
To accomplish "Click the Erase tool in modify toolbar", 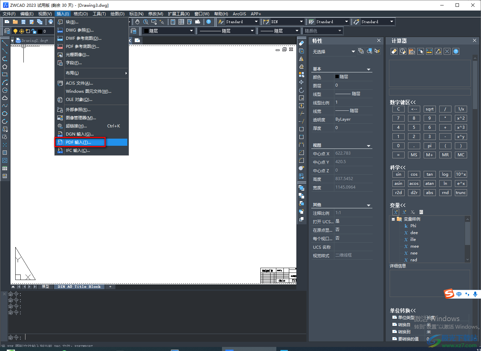I will point(301,43).
